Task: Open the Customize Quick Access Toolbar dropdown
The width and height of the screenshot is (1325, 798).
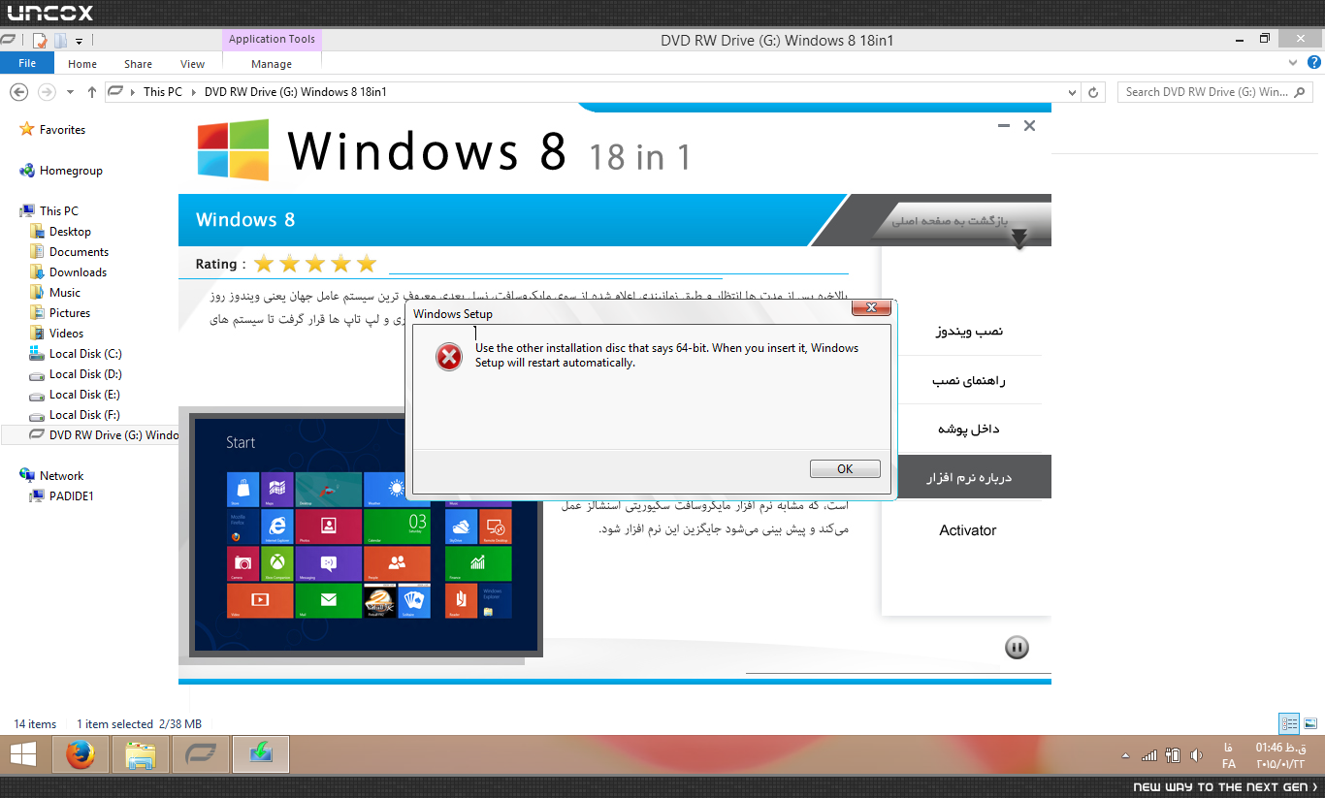Action: (x=79, y=41)
